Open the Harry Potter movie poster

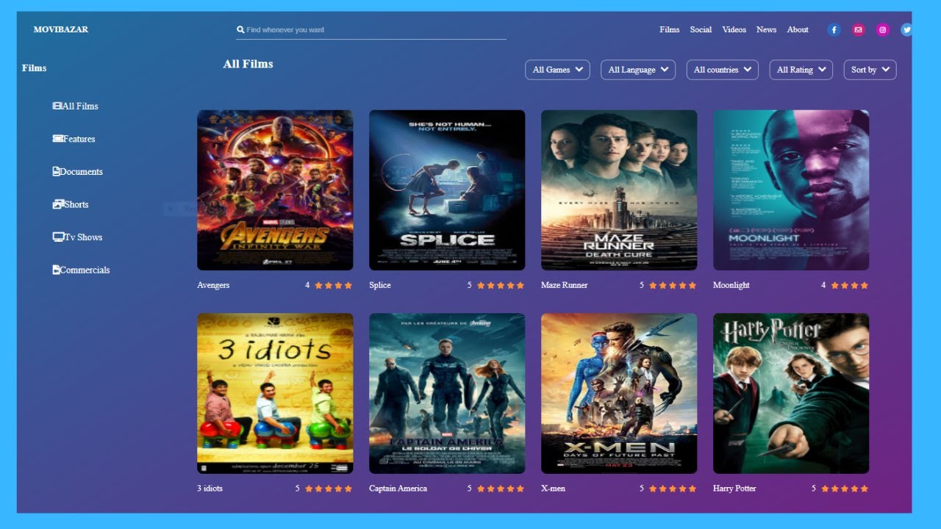click(x=791, y=394)
